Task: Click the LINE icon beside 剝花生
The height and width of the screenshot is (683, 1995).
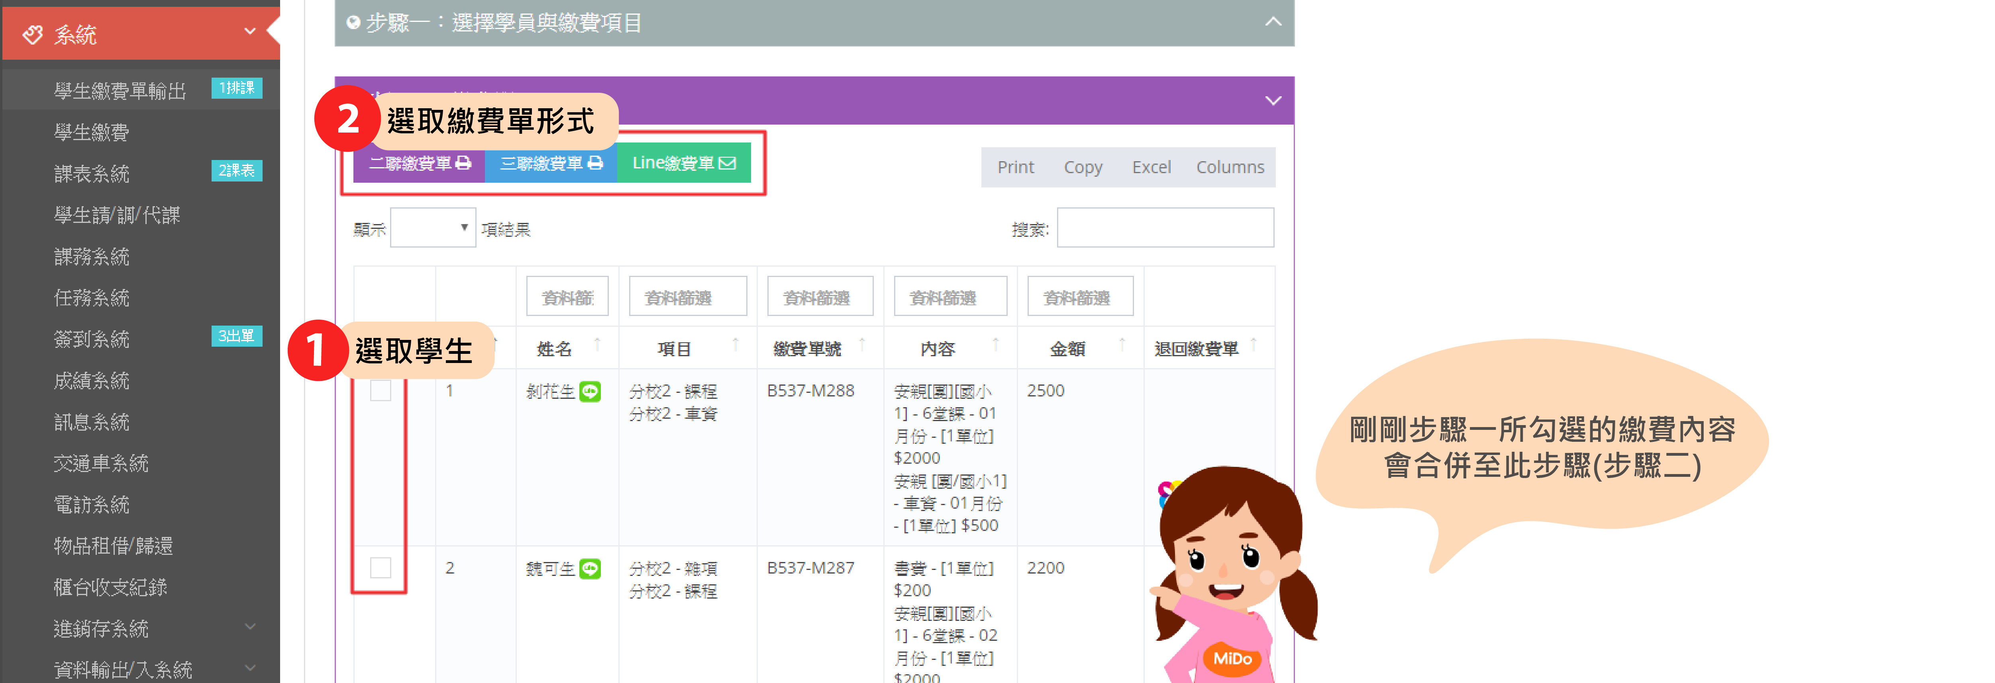Action: coord(590,391)
